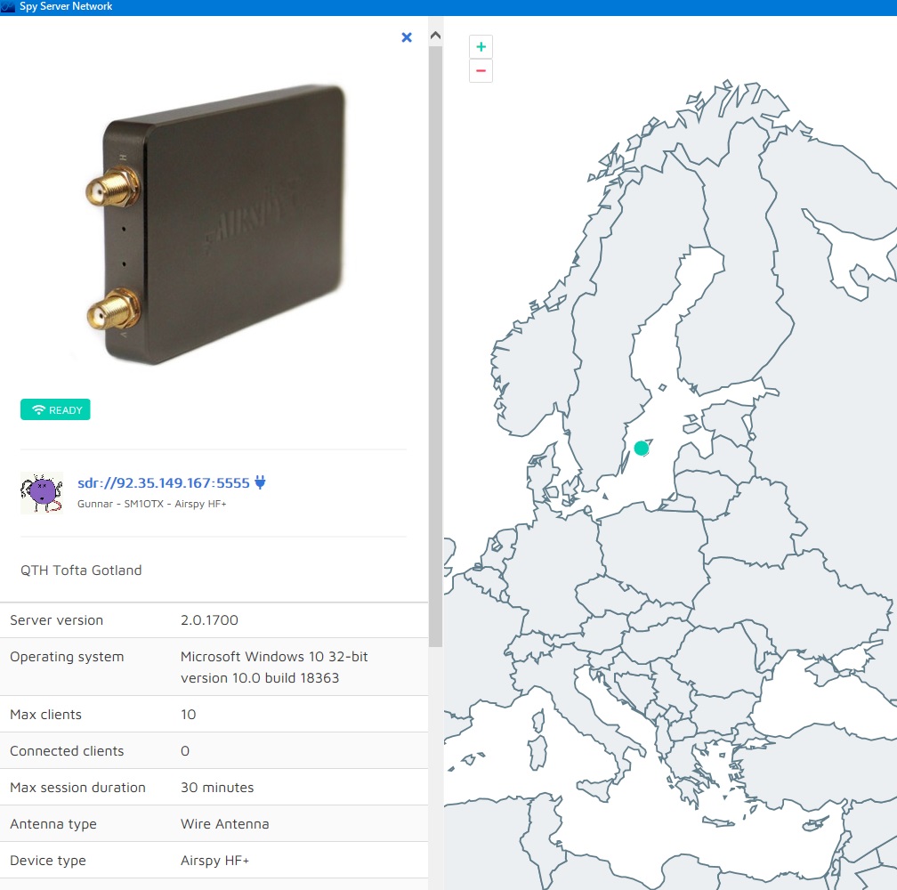Image resolution: width=897 pixels, height=890 pixels.
Task: Click the Spy Server Network app icon
Action: (x=8, y=7)
